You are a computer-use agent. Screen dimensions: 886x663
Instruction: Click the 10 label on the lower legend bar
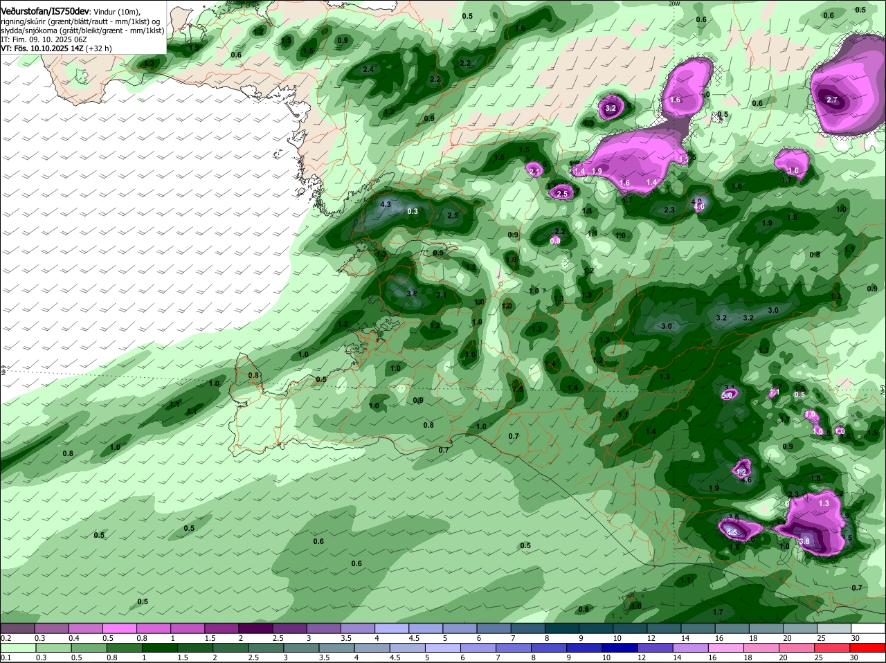coord(606,657)
